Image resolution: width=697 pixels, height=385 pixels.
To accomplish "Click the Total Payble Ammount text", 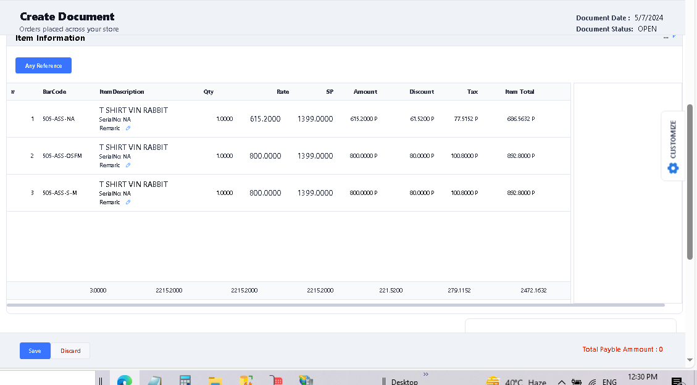I will tap(622, 349).
